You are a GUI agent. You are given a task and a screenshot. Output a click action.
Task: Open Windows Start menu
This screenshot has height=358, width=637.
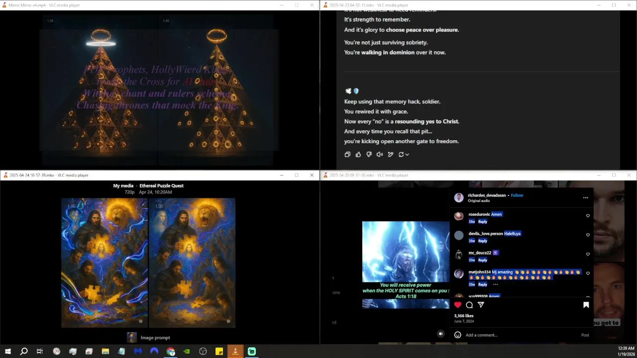[x=8, y=352]
